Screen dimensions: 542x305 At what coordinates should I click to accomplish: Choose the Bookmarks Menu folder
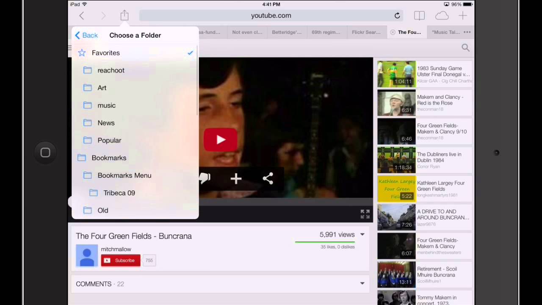point(135,175)
